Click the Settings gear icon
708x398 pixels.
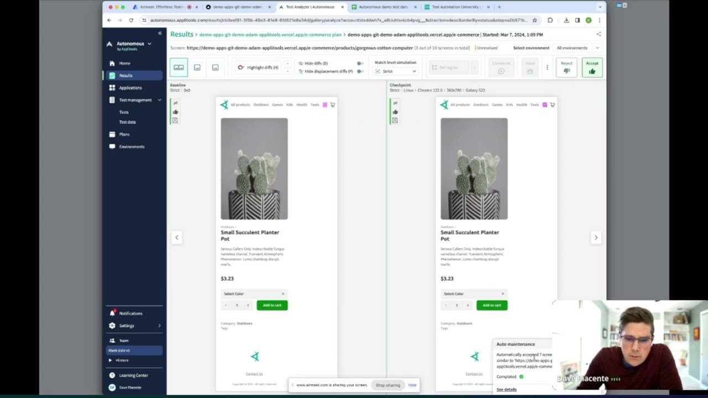[x=112, y=326]
